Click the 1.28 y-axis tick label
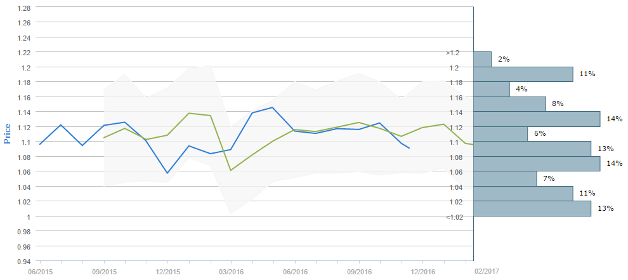Image resolution: width=628 pixels, height=280 pixels. (x=23, y=8)
